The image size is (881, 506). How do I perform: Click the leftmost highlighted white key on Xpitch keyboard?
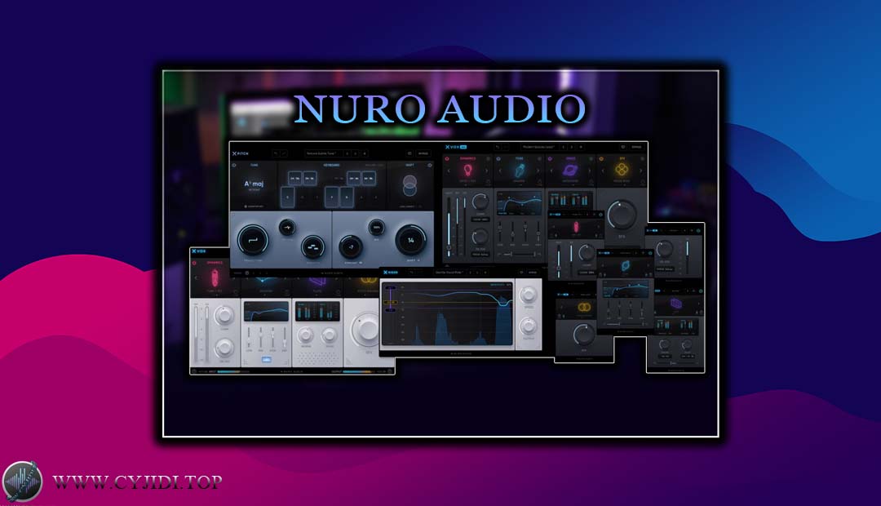pos(288,198)
